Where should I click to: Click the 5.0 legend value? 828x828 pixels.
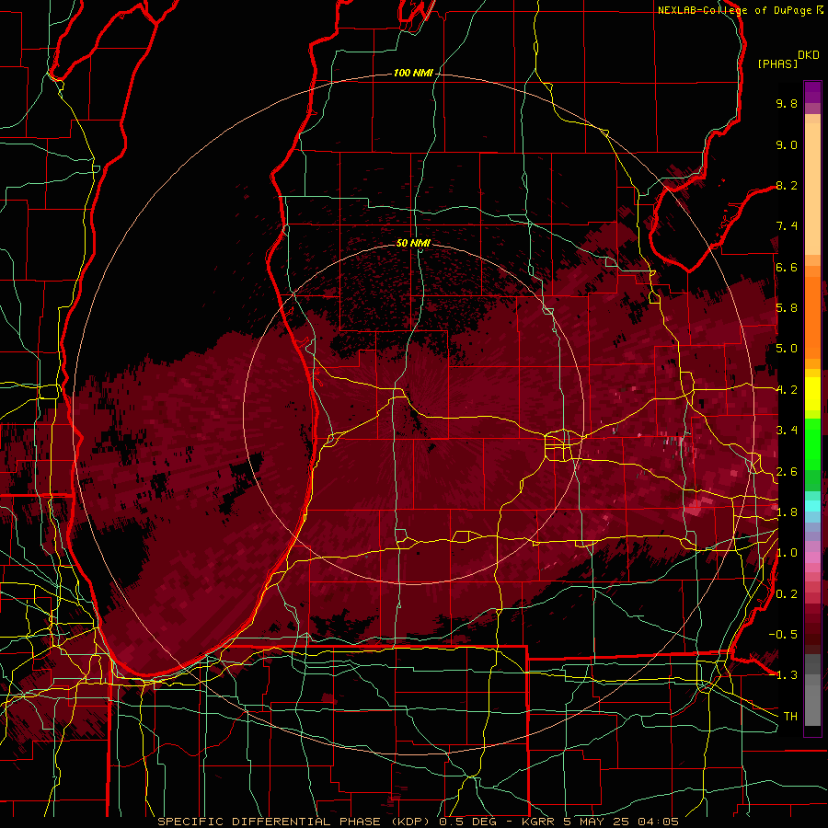(x=787, y=349)
